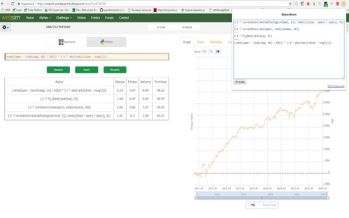Viewport: 349px width, 218px height.
Task: Open the Contact menu item
Action: 124,17
